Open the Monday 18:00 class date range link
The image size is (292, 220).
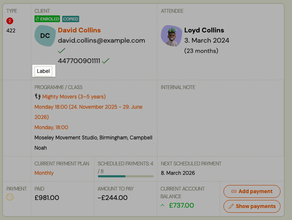(89, 112)
